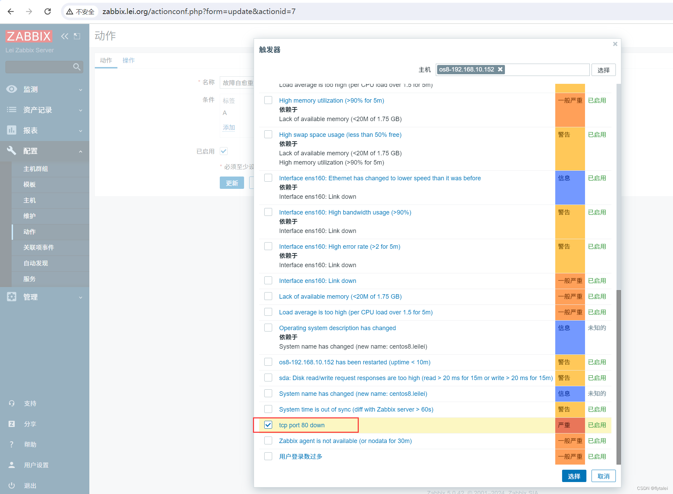The image size is (673, 494).
Task: Expand the 监测 menu section
Action: (x=45, y=89)
